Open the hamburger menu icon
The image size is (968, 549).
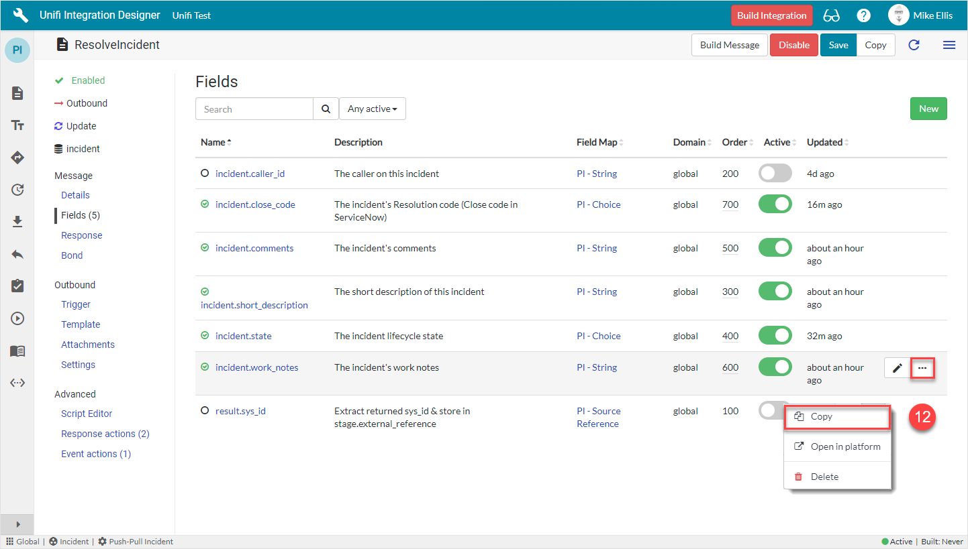tap(949, 45)
